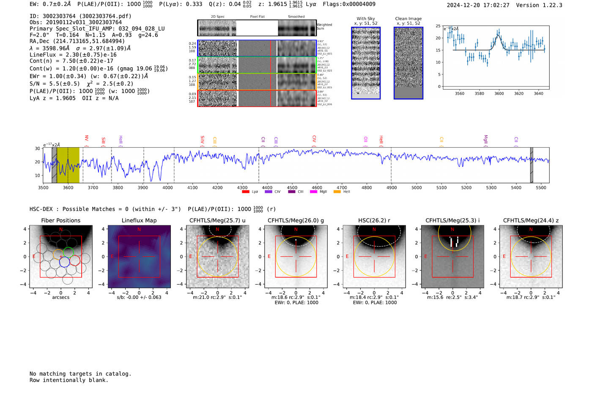Open the CFHTLS/Meg(25.3) i image
The width and height of the screenshot is (592, 403).
click(452, 257)
